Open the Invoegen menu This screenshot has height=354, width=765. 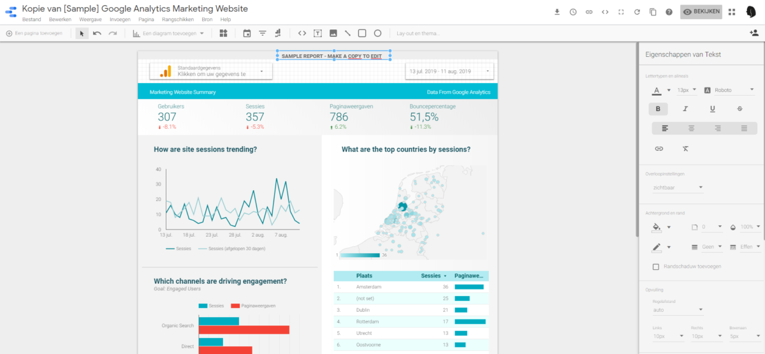point(120,20)
